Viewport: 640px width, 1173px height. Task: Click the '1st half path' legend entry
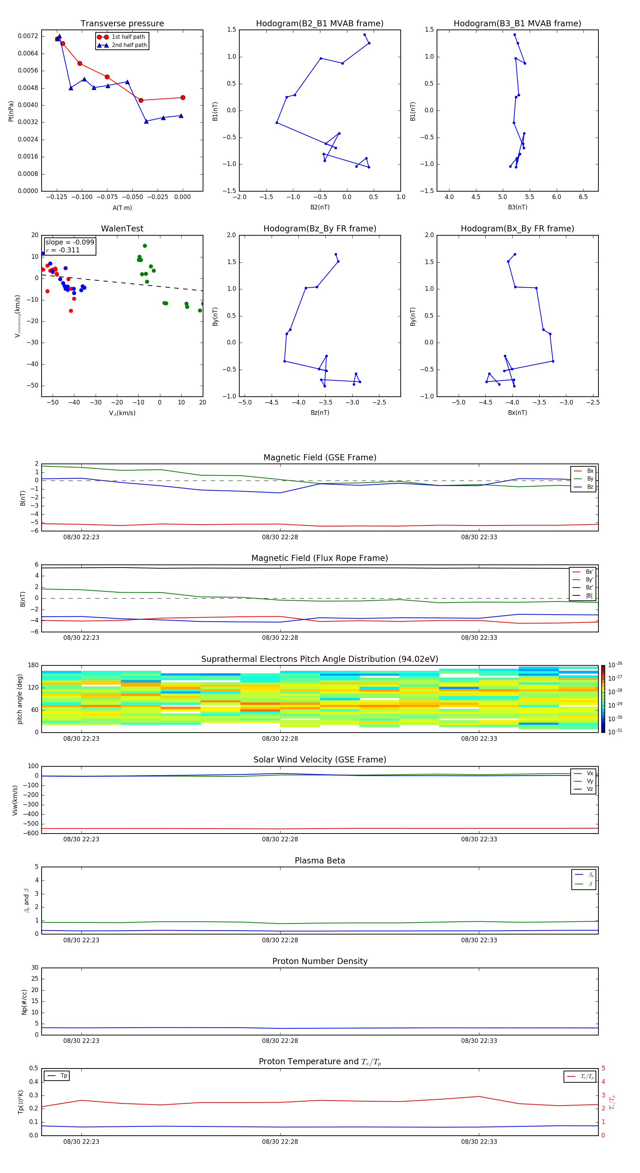click(x=122, y=37)
